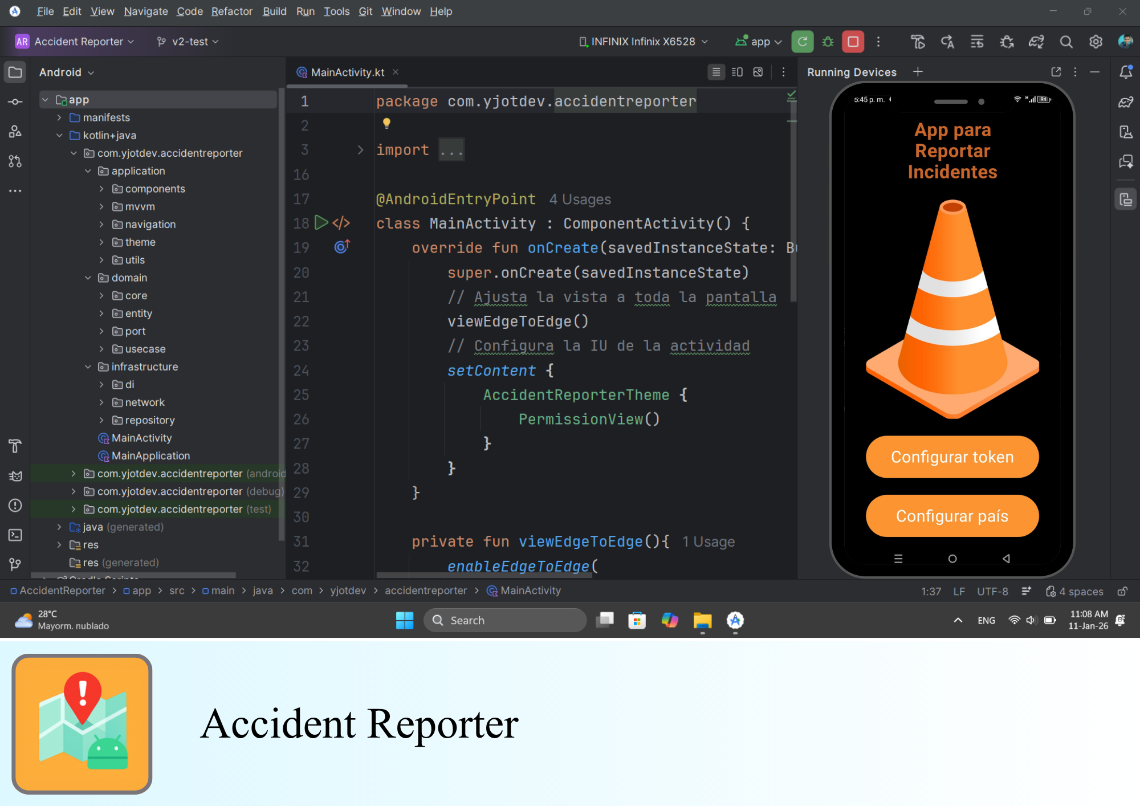Select the MainActivity.kt editor tab

[347, 72]
